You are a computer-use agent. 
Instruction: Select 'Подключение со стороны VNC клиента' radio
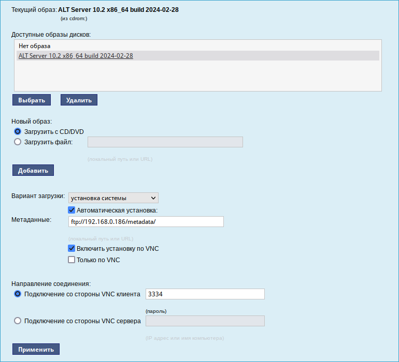tap(18, 294)
